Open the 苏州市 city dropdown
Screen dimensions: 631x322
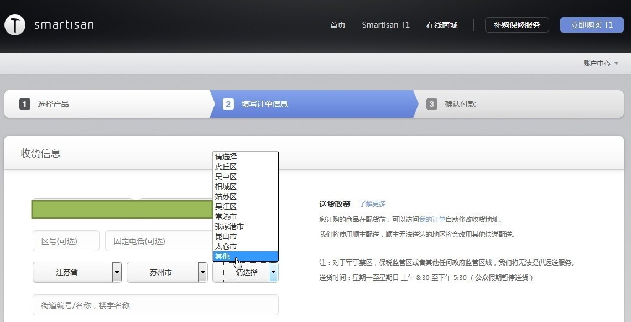coord(168,273)
